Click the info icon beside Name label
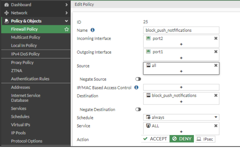The image size is (240, 148). 93,30
